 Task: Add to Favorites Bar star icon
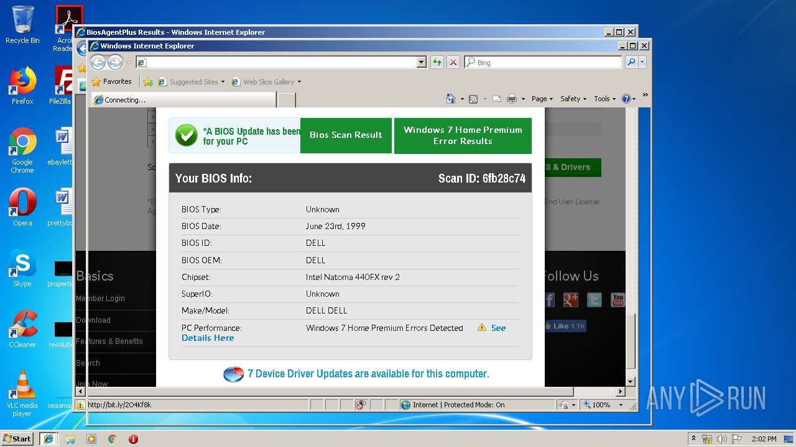[148, 81]
